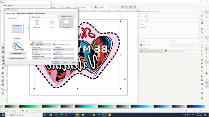This screenshot has width=209, height=117.
Task: Open the Input Tray dropdown
Action: (65, 50)
